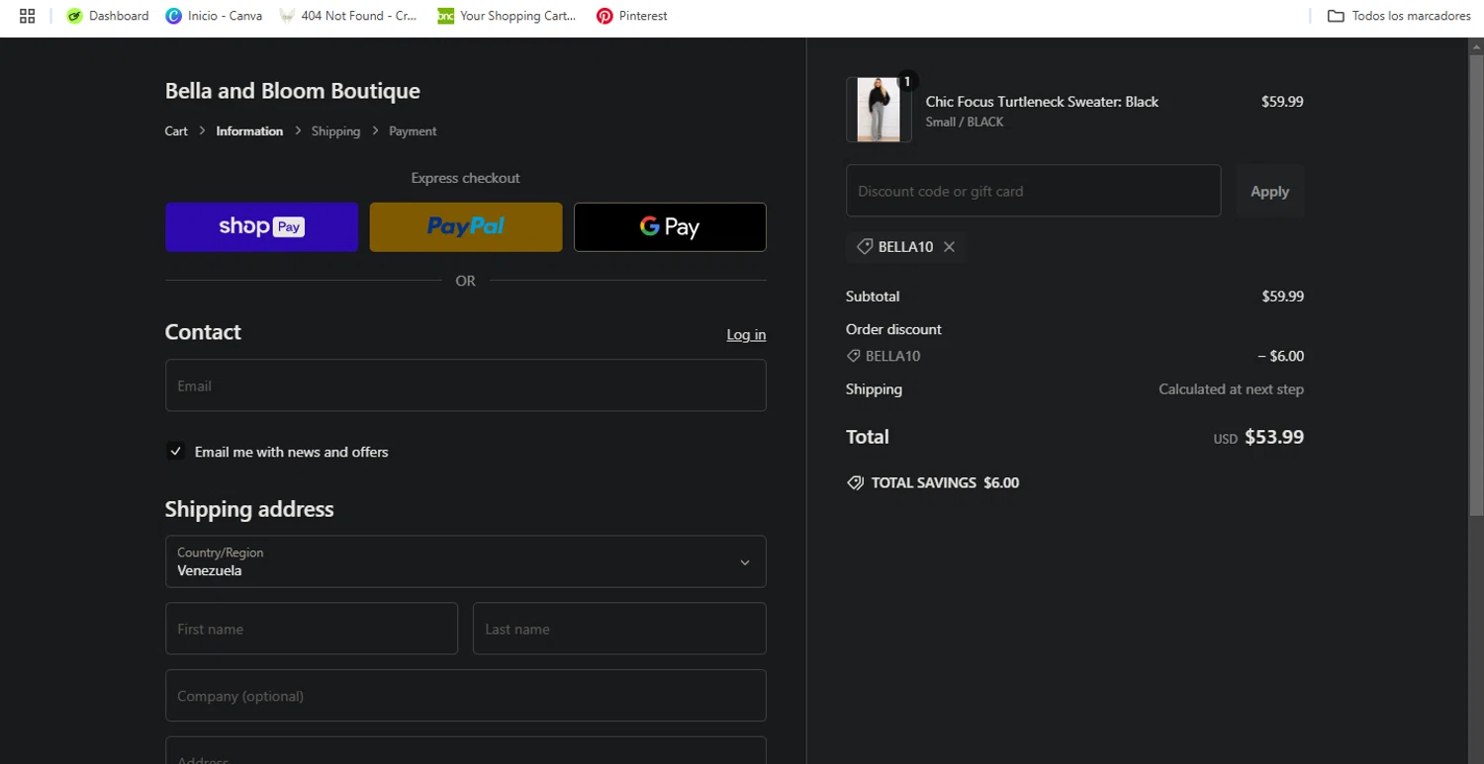Click the Total Savings tag icon
This screenshot has width=1484, height=764.
pos(855,483)
